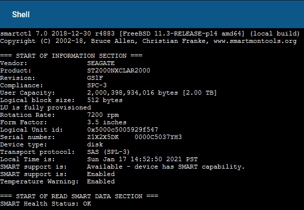The height and width of the screenshot is (210, 304).
Task: Click the local time Sun Jan 17 value
Action: 142,159
